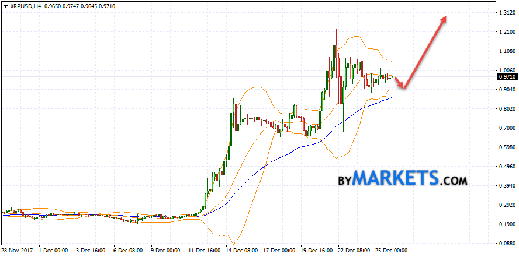519x257 pixels.
Task: Select the 19 Dec 16:00 time label
Action: click(x=316, y=251)
